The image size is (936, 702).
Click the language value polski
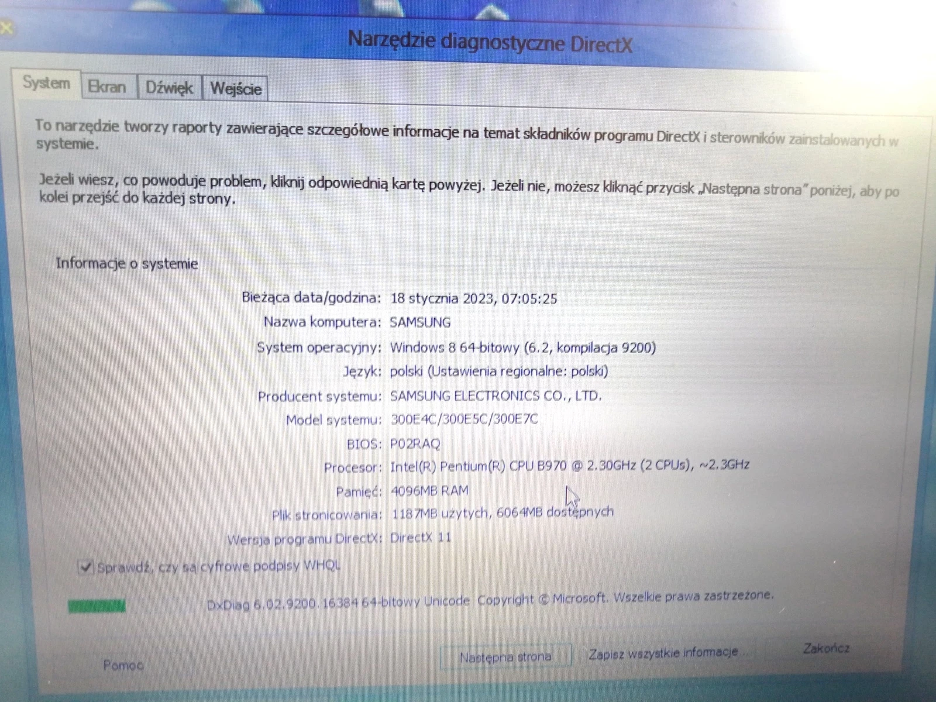[x=406, y=371]
